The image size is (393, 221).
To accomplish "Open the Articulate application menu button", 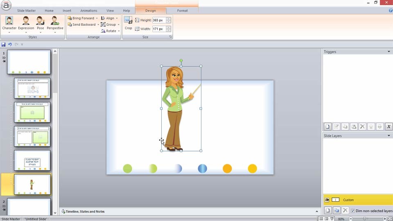I will (6, 5).
